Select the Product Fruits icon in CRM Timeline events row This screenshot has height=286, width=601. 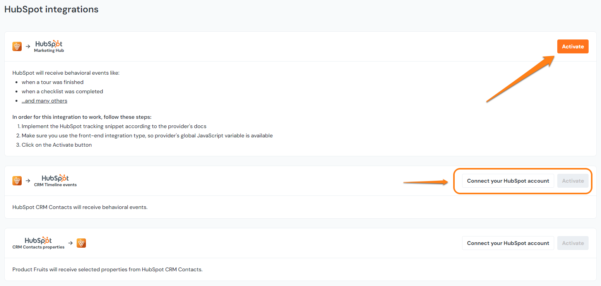coord(17,180)
